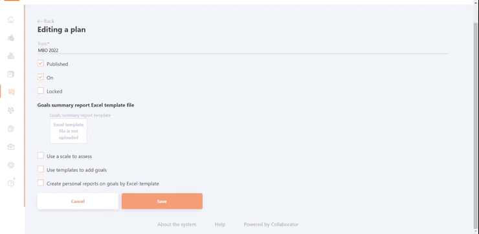Viewport: 479px width, 234px height.
Task: Open the Home icon in sidebar
Action: (x=11, y=19)
